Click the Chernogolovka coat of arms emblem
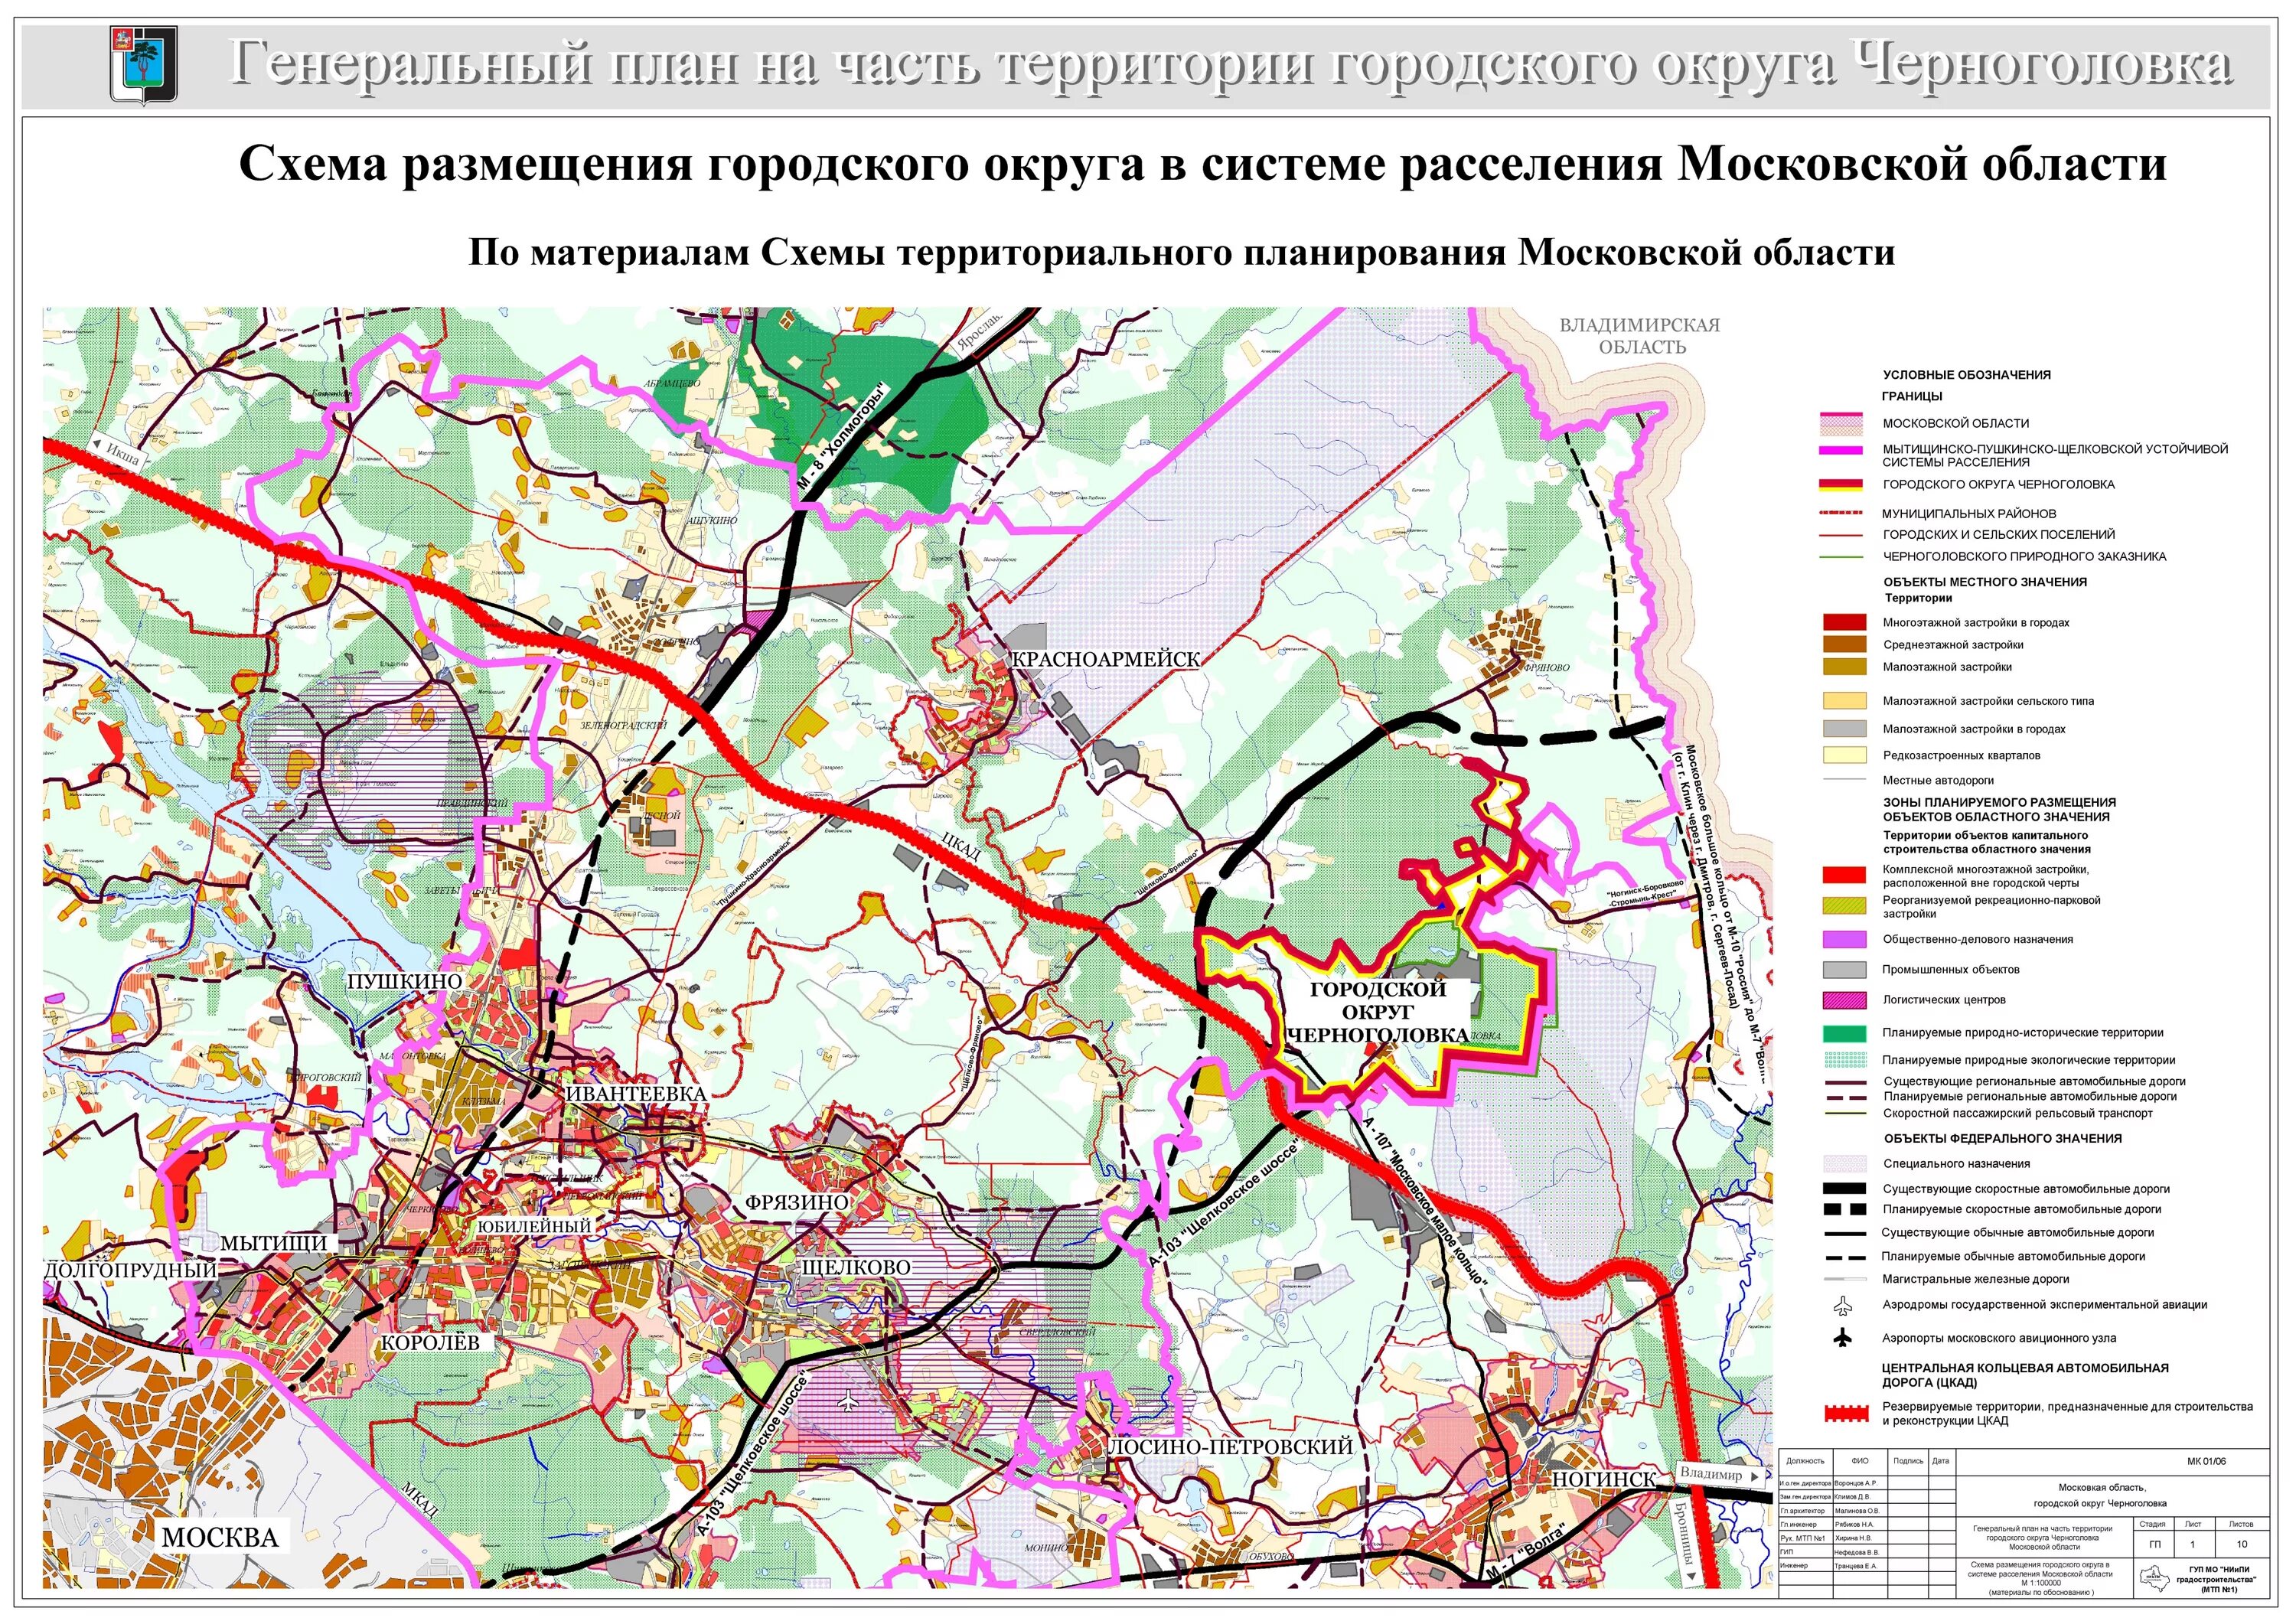This screenshot has height=1621, width=2296. tap(144, 65)
